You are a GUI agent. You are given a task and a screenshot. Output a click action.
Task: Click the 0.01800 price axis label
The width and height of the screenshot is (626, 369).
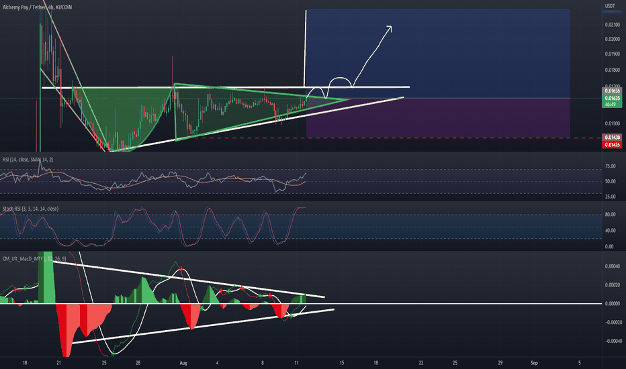[613, 70]
